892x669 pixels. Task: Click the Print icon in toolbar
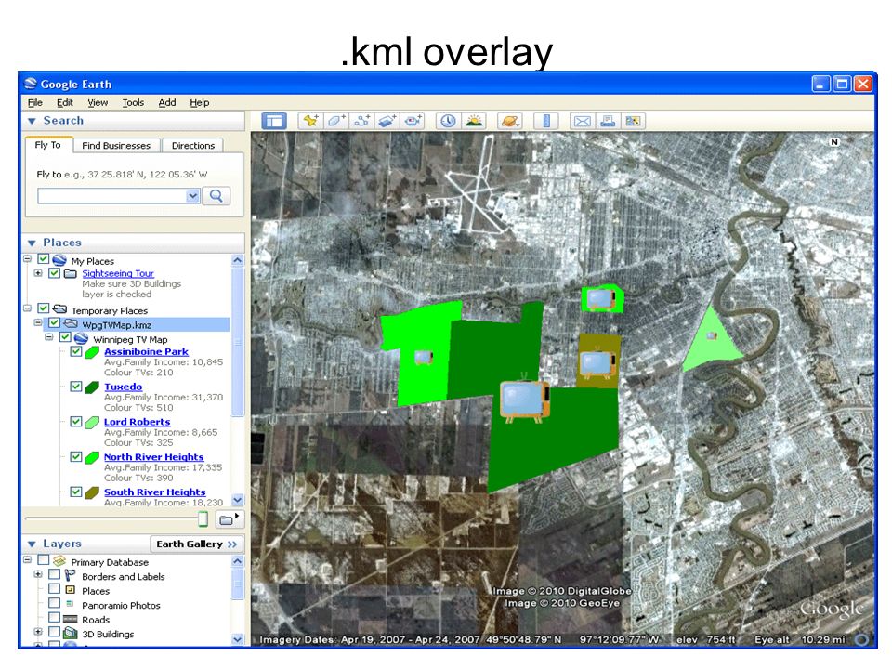pyautogui.click(x=608, y=121)
